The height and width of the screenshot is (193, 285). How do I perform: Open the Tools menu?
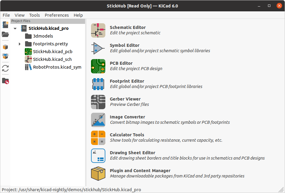coord(35,15)
